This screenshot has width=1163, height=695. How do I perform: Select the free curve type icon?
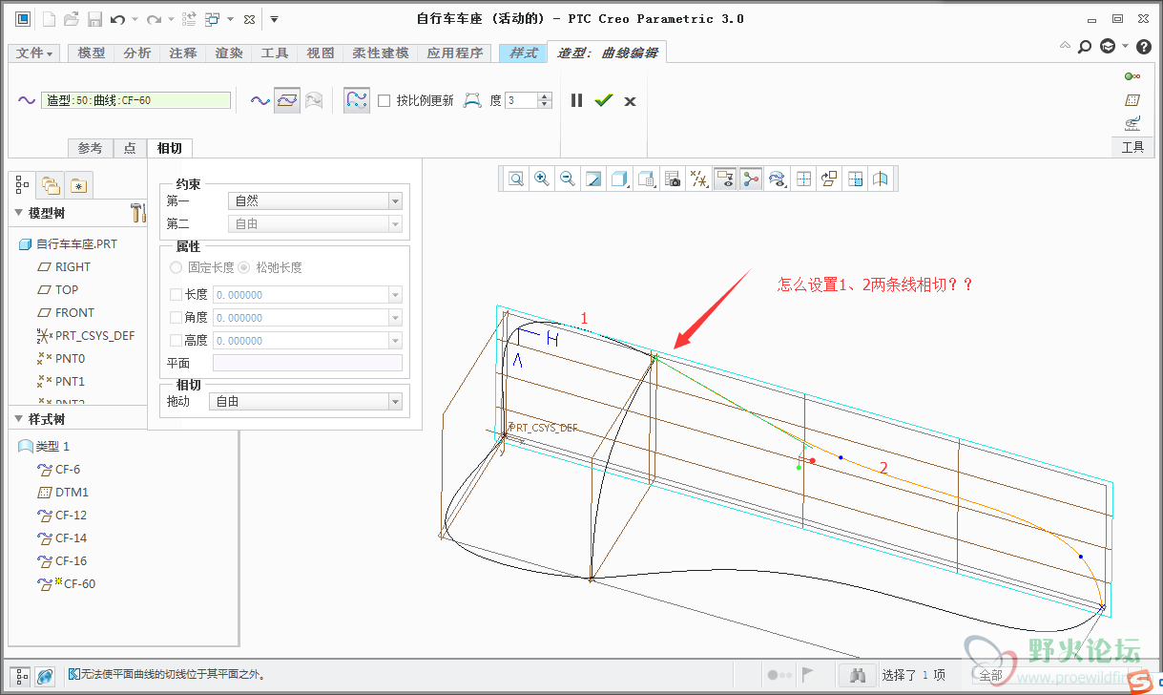260,100
